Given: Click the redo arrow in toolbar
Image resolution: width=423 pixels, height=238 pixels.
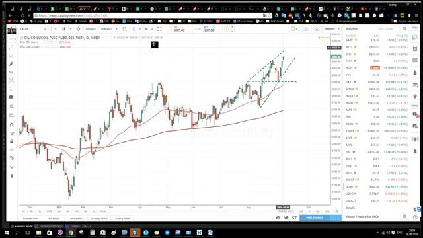Looking at the screenshot, I should pos(152,29).
